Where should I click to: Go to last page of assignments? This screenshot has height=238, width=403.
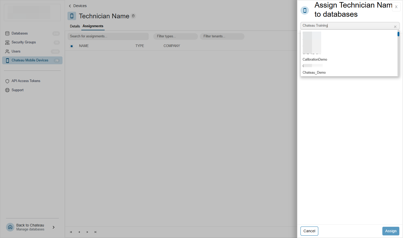[95, 232]
